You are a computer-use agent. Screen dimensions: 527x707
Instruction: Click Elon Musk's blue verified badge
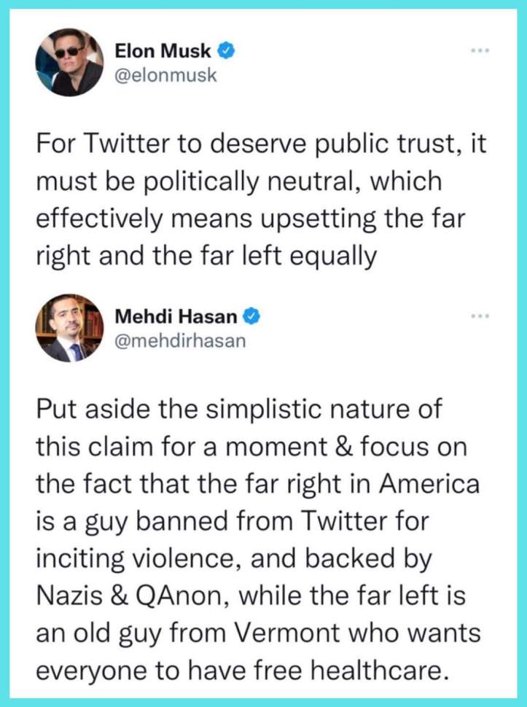(x=227, y=50)
